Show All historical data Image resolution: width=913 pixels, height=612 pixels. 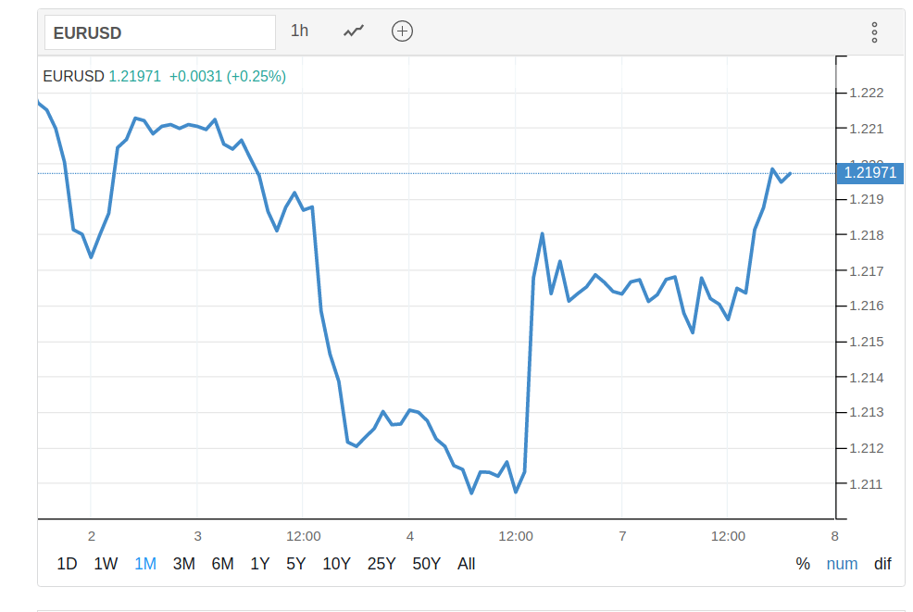pyautogui.click(x=467, y=564)
